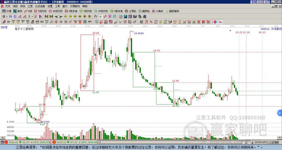
Task: Click the black right arrow step-forward icon
Action: click(x=61, y=17)
